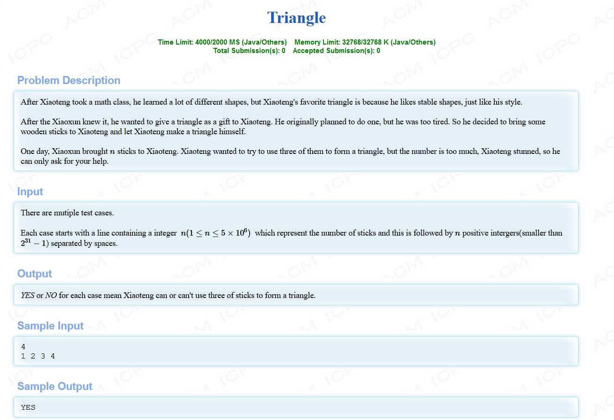Click the Sample Input heading
Viewport: 614px width, 420px height.
pyautogui.click(x=50, y=326)
